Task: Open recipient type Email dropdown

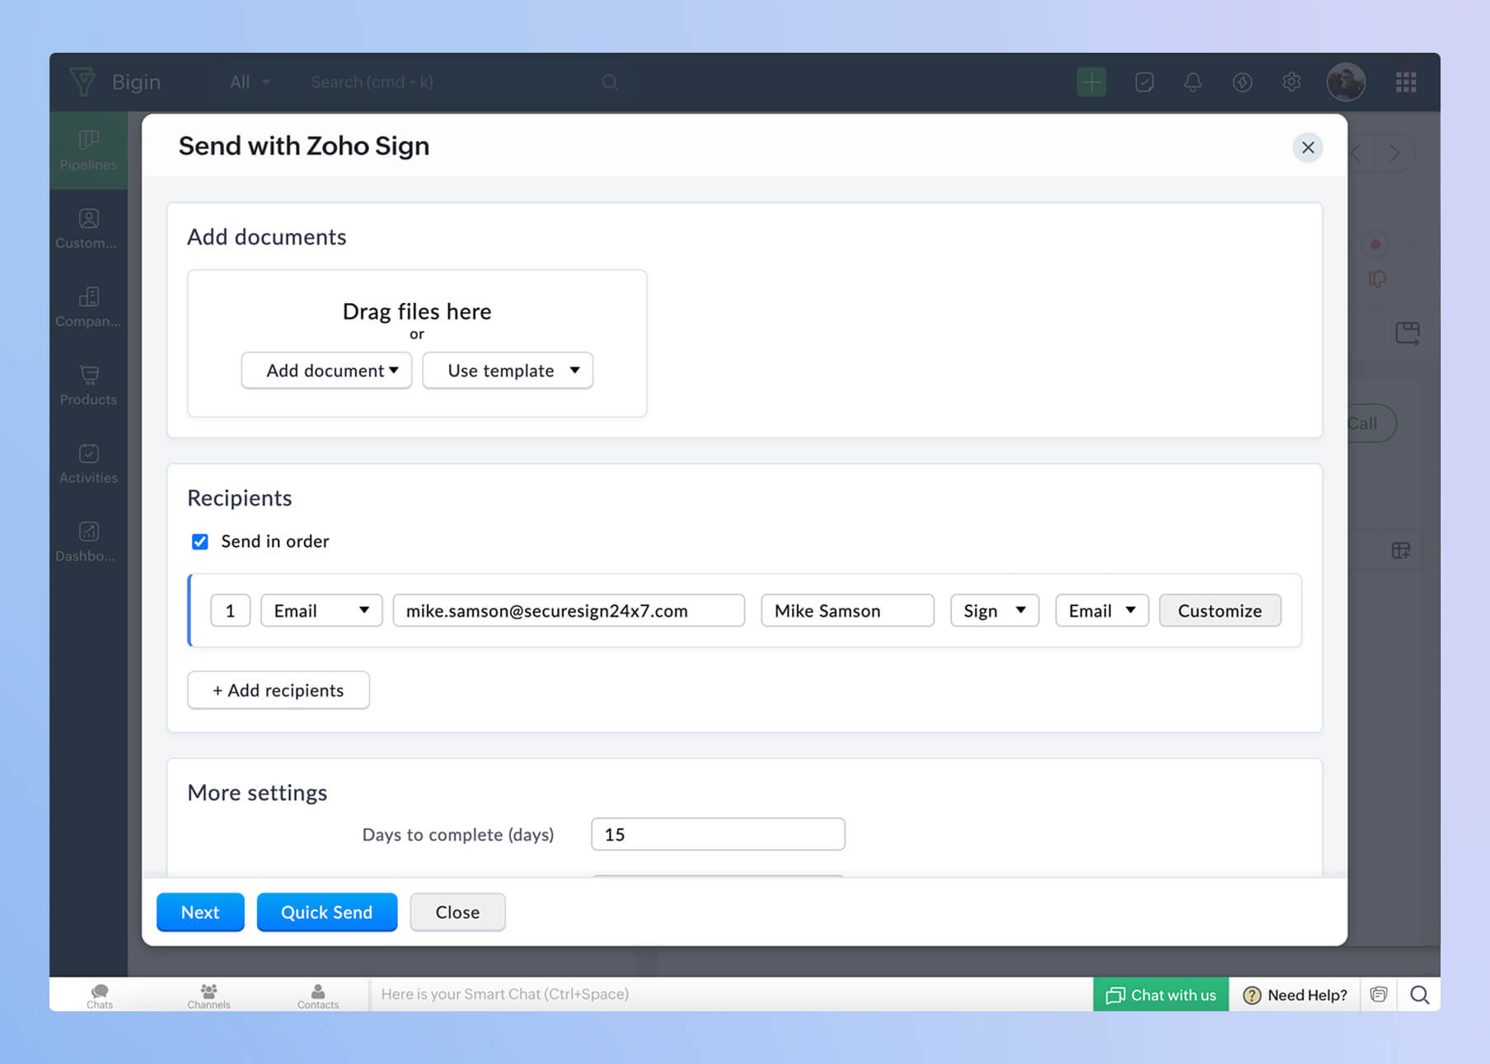Action: [321, 610]
